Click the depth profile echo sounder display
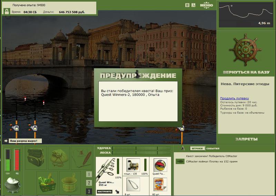This screenshot has height=196, width=276. point(246,14)
